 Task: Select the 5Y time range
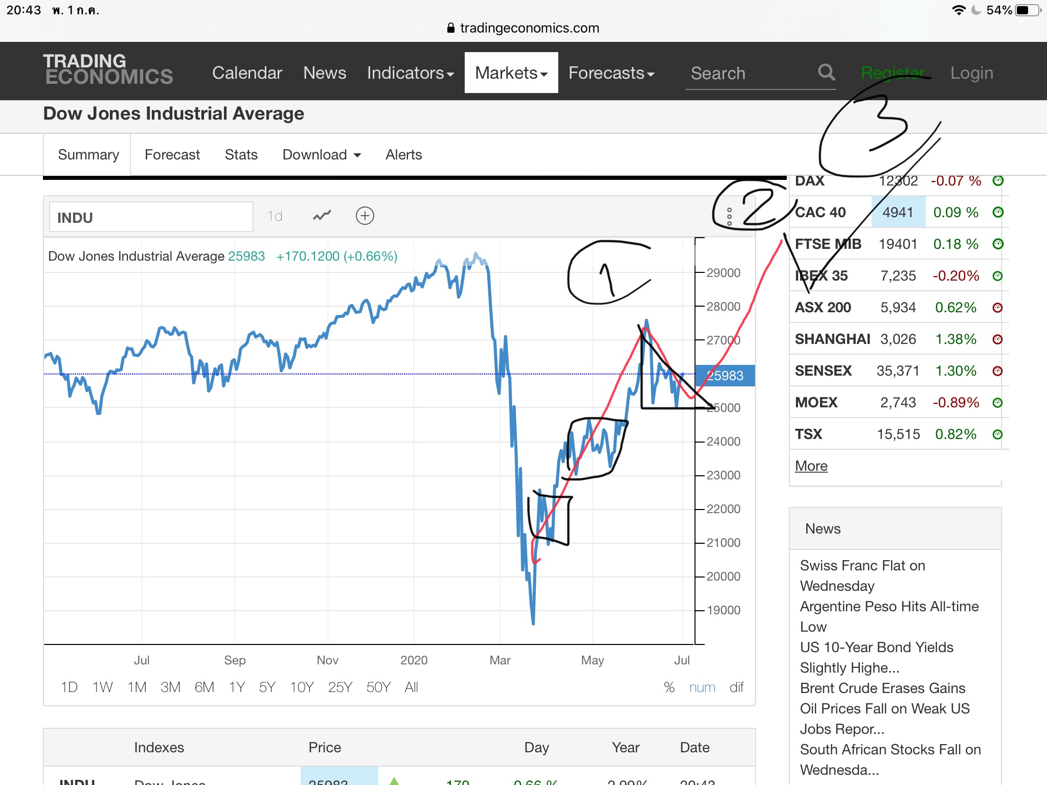pos(267,687)
